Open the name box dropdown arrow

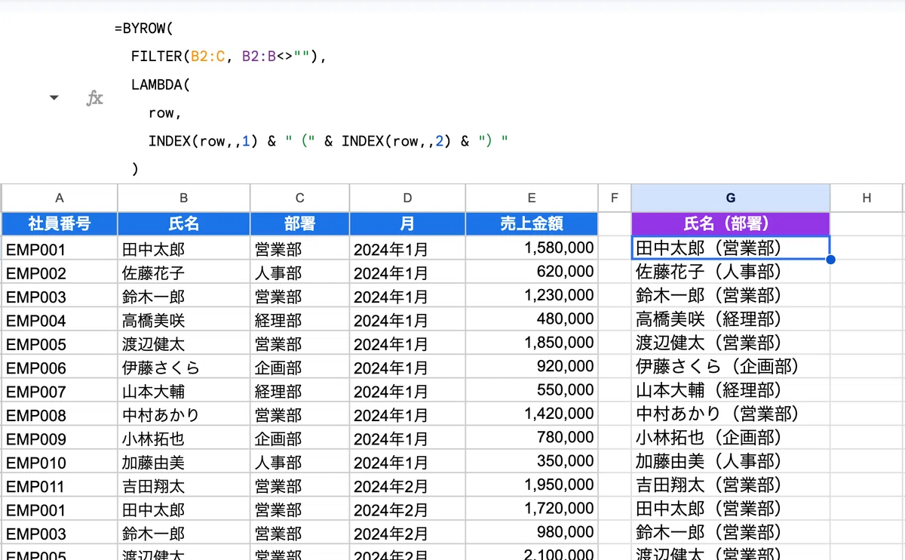(54, 97)
